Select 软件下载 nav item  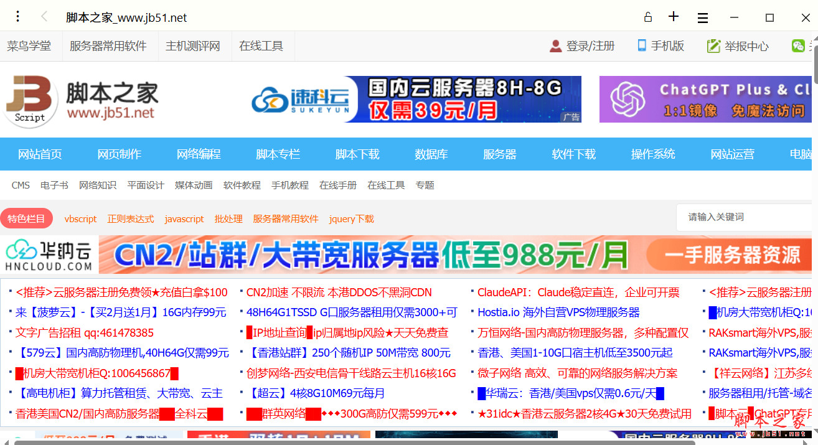tap(574, 154)
